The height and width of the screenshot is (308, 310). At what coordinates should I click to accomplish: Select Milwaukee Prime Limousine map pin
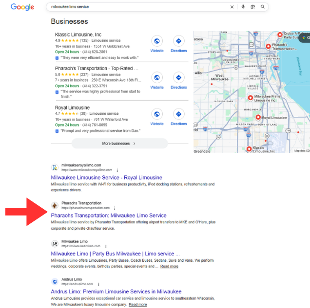[251, 98]
